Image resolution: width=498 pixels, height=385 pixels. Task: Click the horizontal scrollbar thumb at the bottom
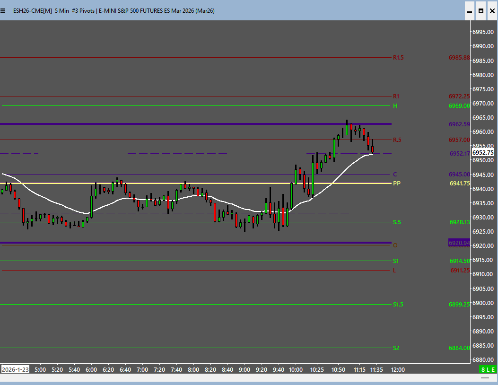485,377
